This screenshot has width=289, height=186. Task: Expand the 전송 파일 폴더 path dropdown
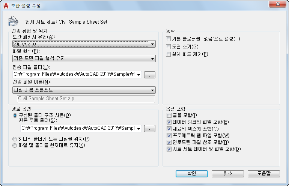pos(138,75)
